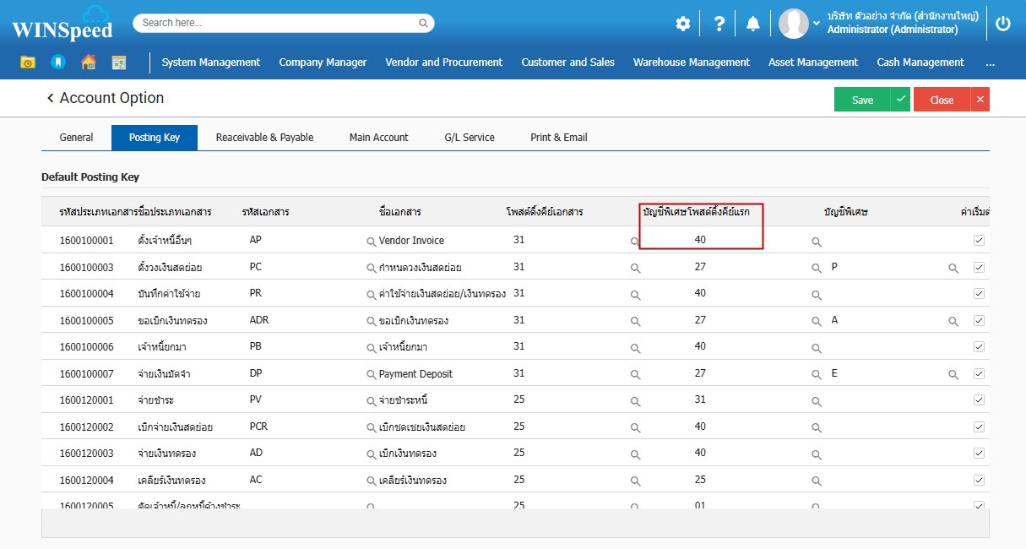Open the calendar grid icon
The height and width of the screenshot is (549, 1026).
[119, 63]
